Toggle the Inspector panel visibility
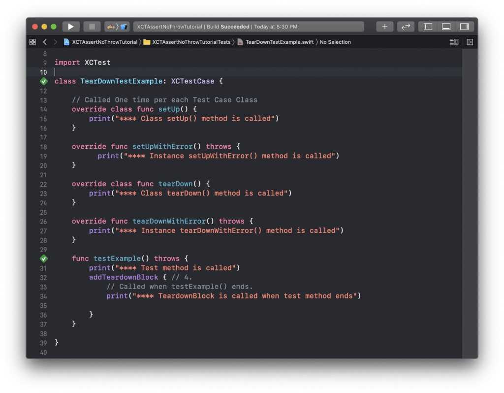Viewport: 504px width, 393px height. (x=464, y=27)
